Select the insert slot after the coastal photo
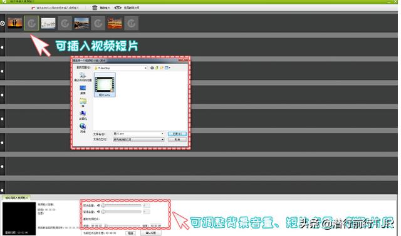The height and width of the screenshot is (236, 401). pos(98,23)
